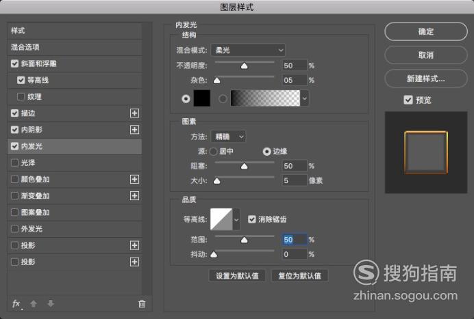474x319 pixels.
Task: Uncheck the 消除锯齿 checkbox
Action: click(x=252, y=219)
